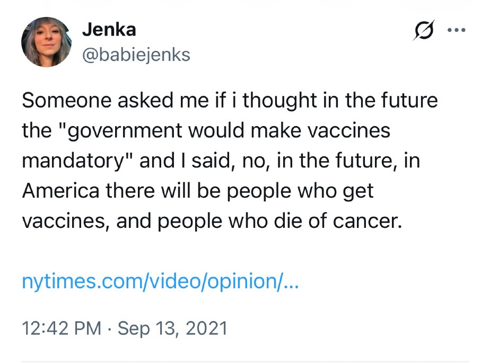This screenshot has width=490, height=363.
Task: Click the word "mandatory" in the tweet
Action: pos(78,161)
